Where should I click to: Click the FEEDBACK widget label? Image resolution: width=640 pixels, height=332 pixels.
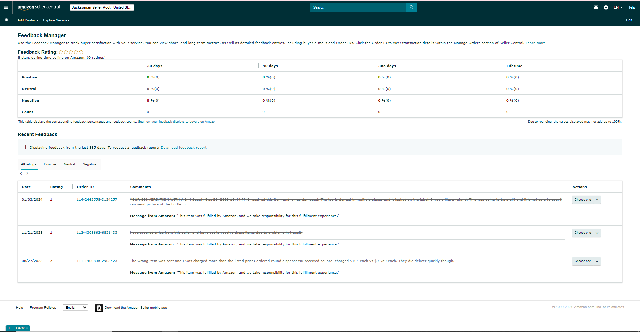tap(17, 328)
